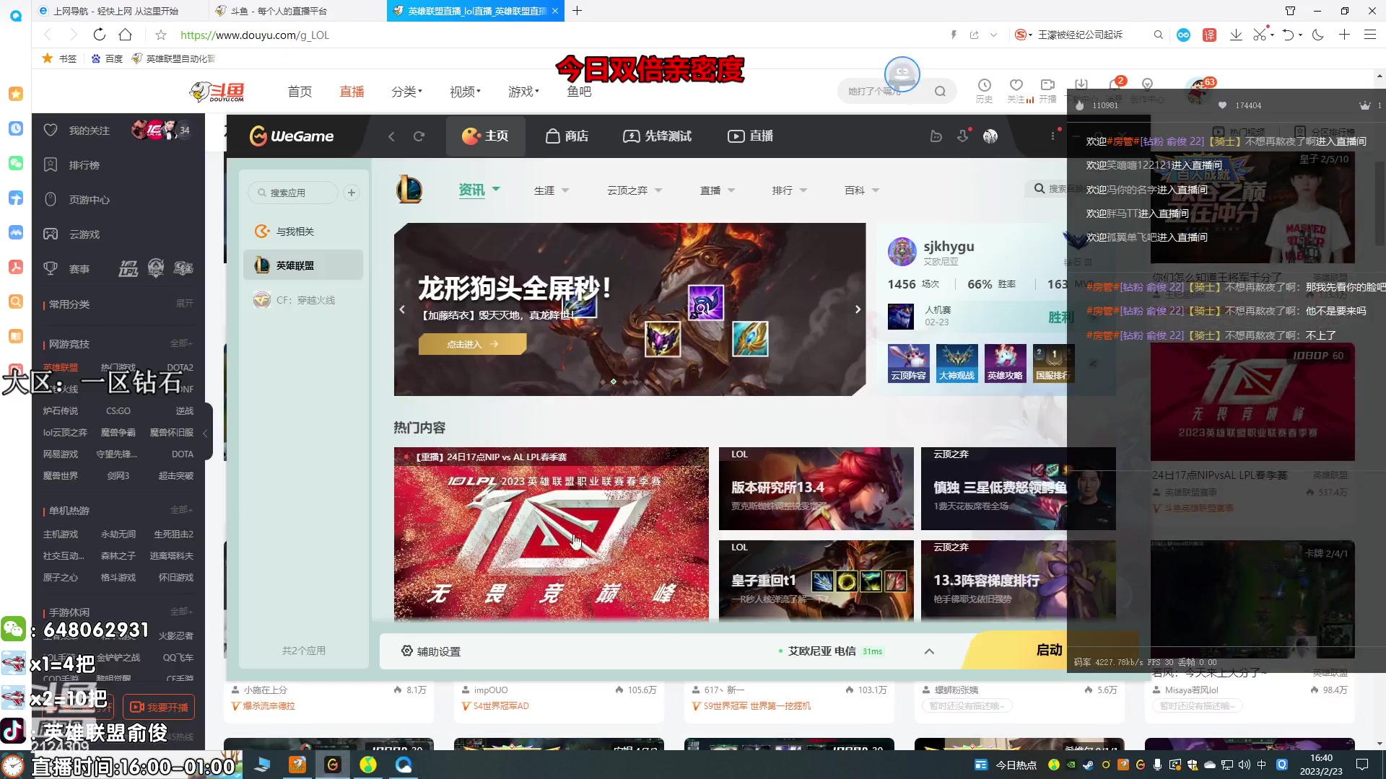Switch to WeGame 主页 tab
Viewport: 1386px width, 779px height.
point(485,136)
